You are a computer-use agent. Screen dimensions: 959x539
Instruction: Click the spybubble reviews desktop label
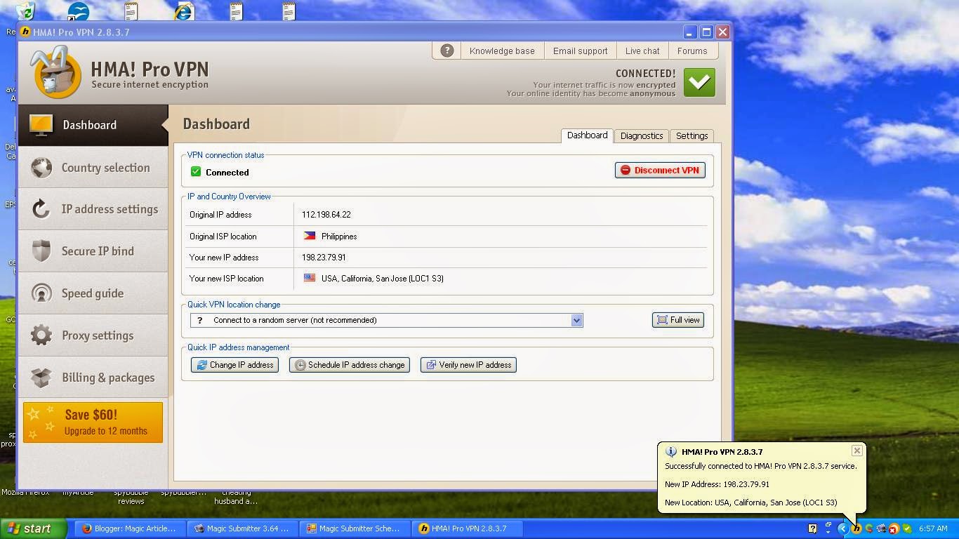click(131, 497)
